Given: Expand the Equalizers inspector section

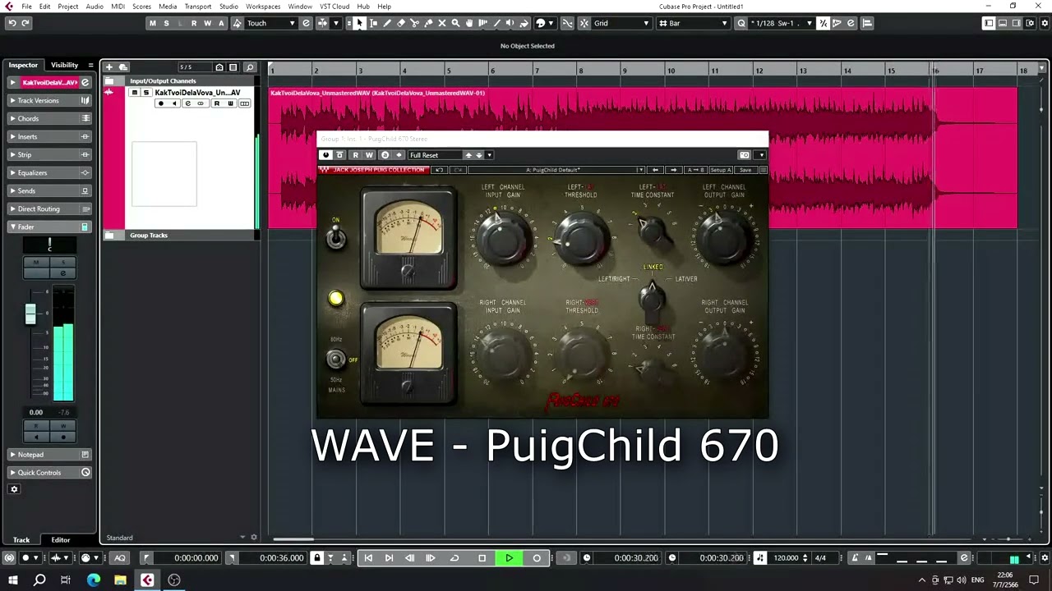Looking at the screenshot, I should coord(49,172).
